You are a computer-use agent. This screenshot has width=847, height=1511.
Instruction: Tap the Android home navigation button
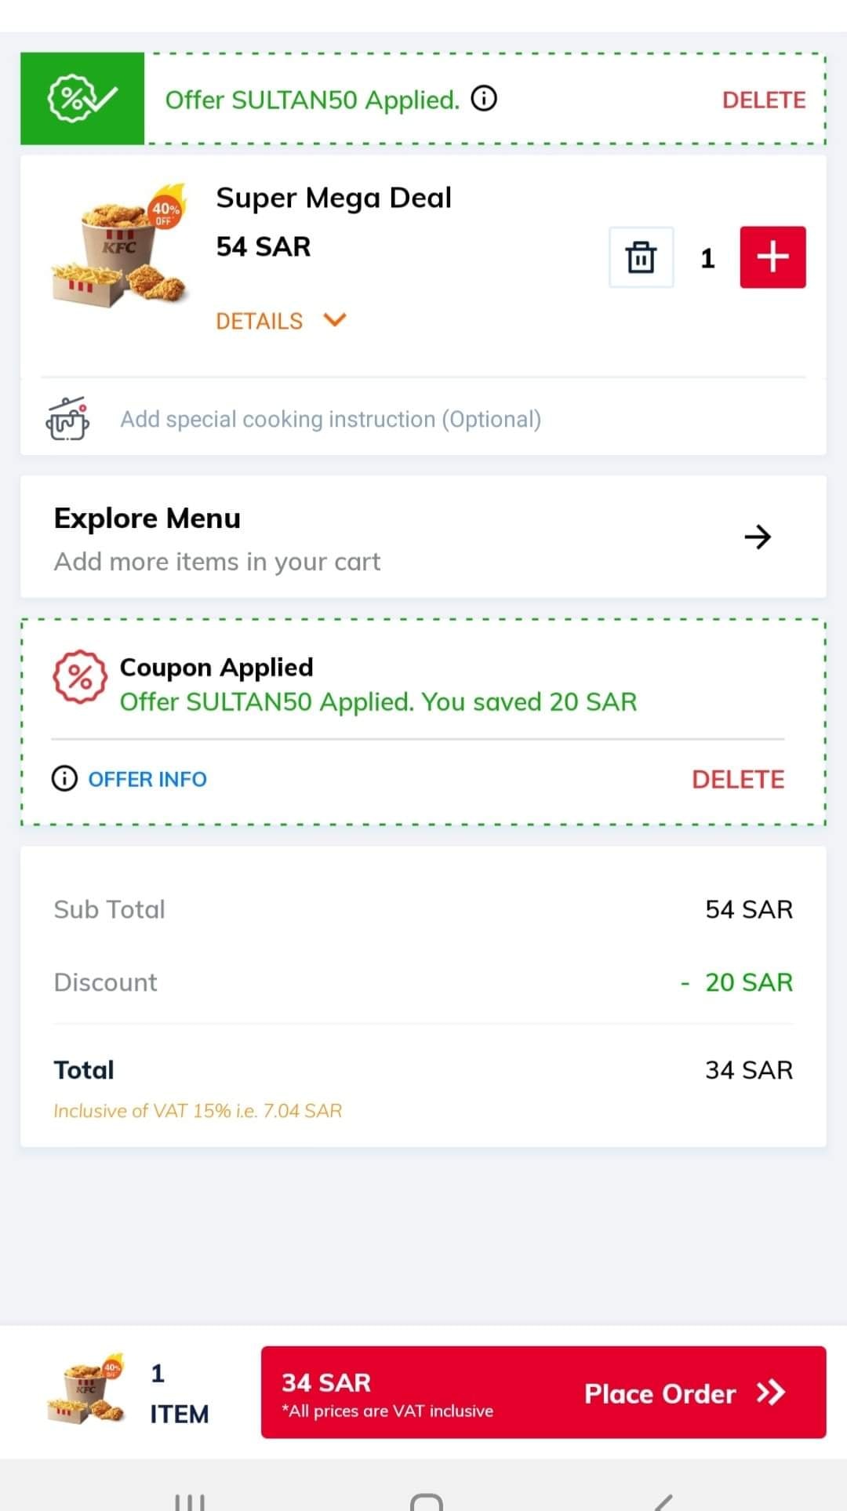[426, 1500]
